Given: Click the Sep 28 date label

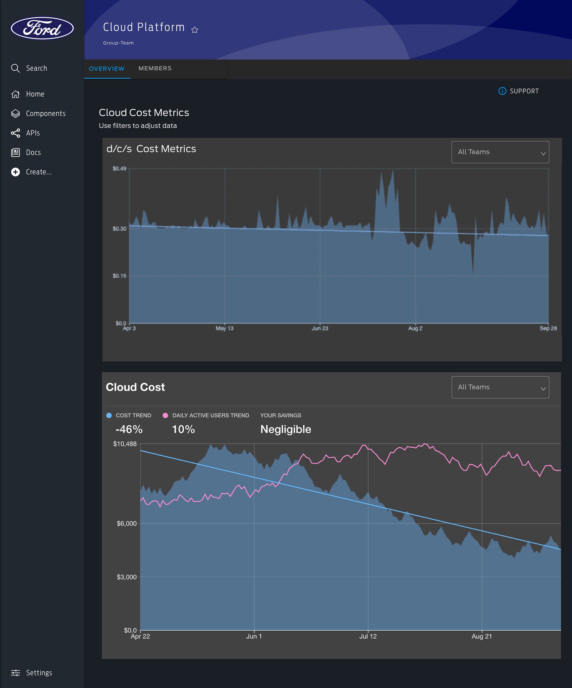Looking at the screenshot, I should [x=548, y=328].
